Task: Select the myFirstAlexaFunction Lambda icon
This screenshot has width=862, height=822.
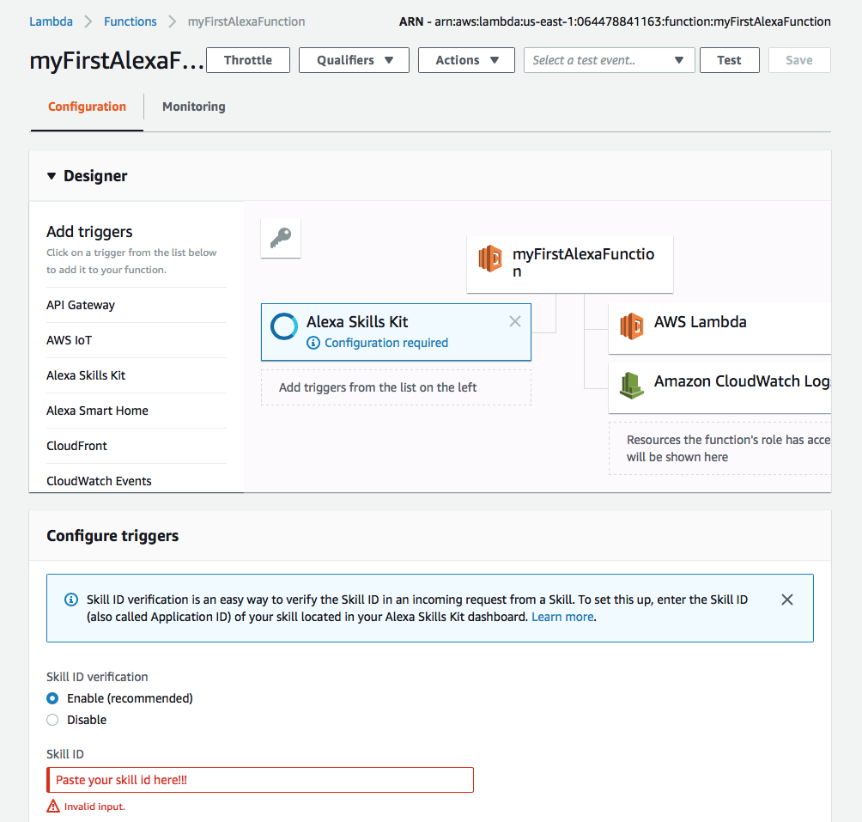Action: pos(489,258)
